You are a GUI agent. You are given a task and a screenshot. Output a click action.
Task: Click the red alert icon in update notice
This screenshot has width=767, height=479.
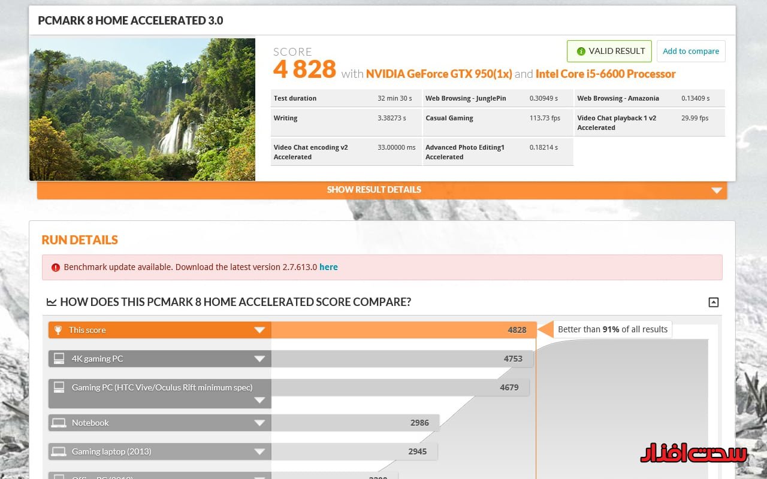pyautogui.click(x=56, y=268)
